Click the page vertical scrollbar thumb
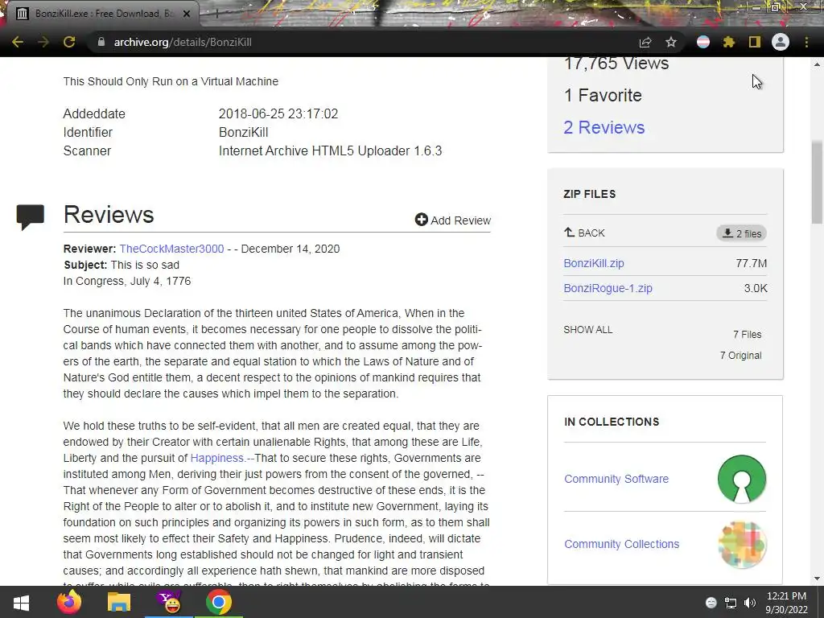This screenshot has height=618, width=824. click(818, 182)
